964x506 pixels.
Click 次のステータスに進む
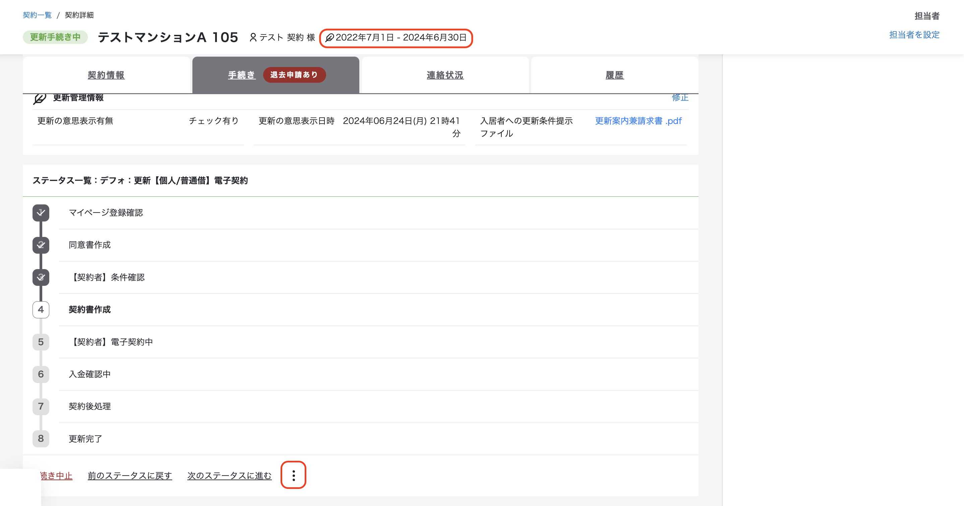[x=229, y=476]
